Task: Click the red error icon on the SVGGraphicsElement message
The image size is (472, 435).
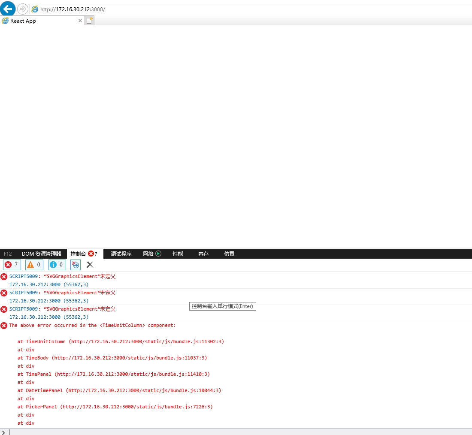Action: click(4, 277)
